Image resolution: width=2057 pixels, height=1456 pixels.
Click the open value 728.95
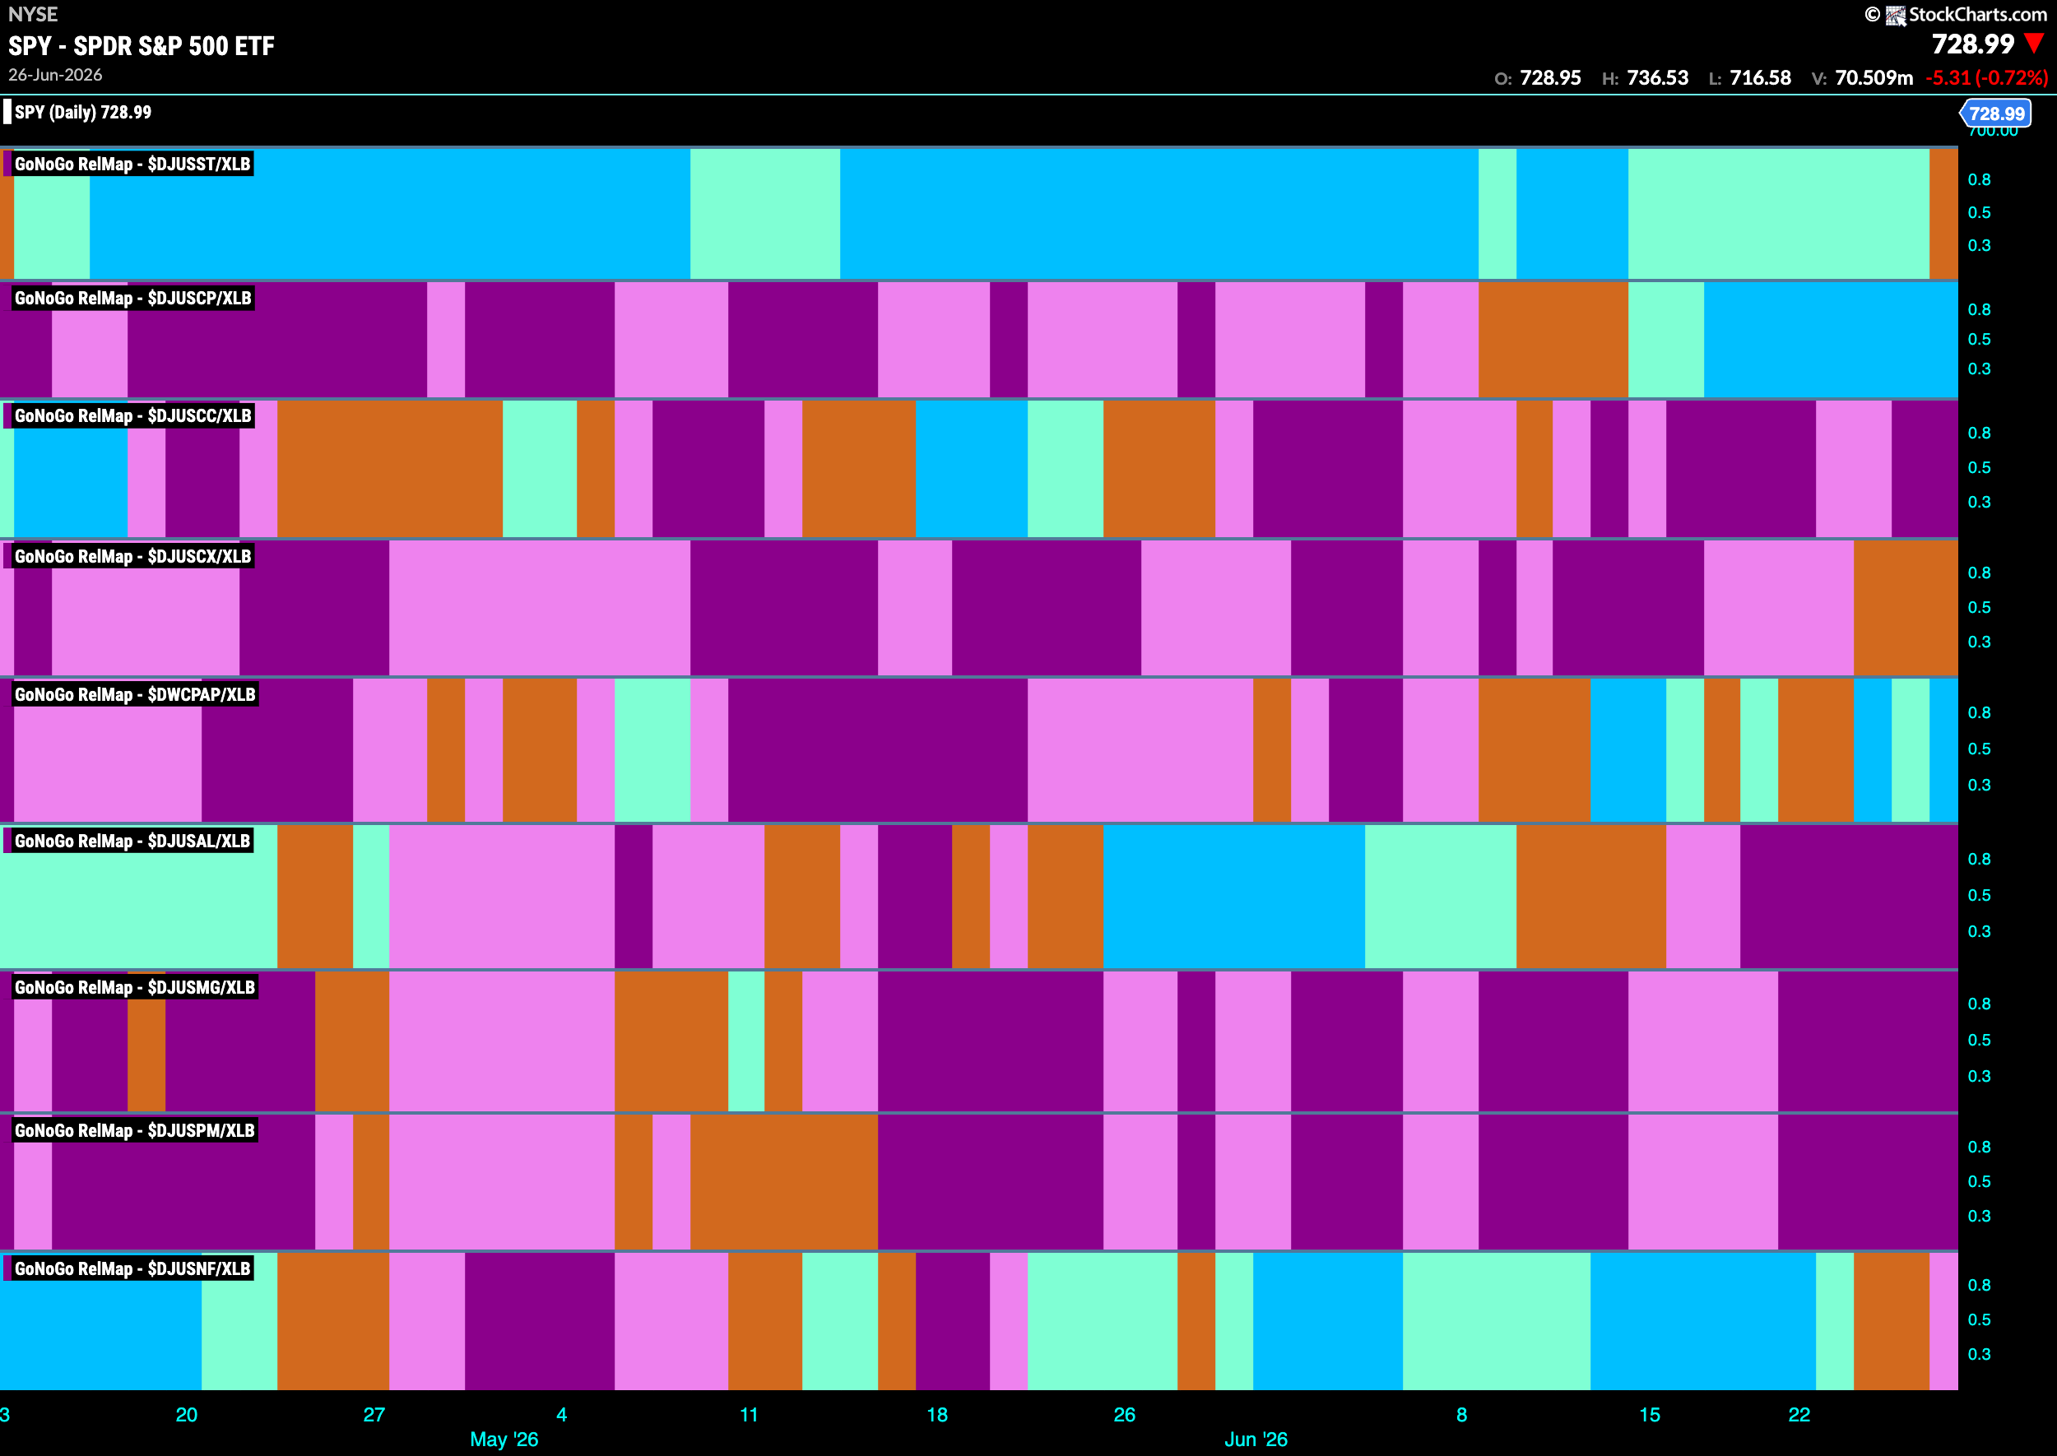(1550, 78)
